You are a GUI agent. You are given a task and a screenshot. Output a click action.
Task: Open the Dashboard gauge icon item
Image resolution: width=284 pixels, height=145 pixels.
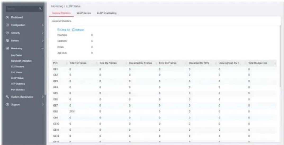pos(8,17)
